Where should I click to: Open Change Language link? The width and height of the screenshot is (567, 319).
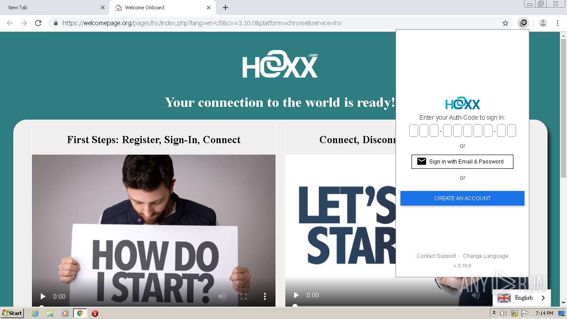[x=485, y=256]
